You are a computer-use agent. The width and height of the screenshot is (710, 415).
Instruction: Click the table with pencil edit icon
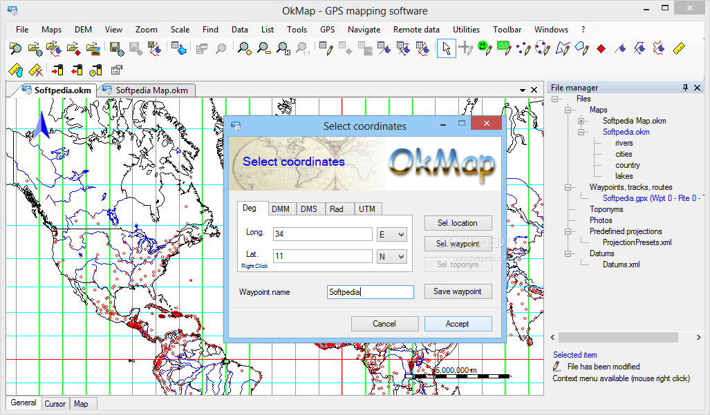[326, 48]
